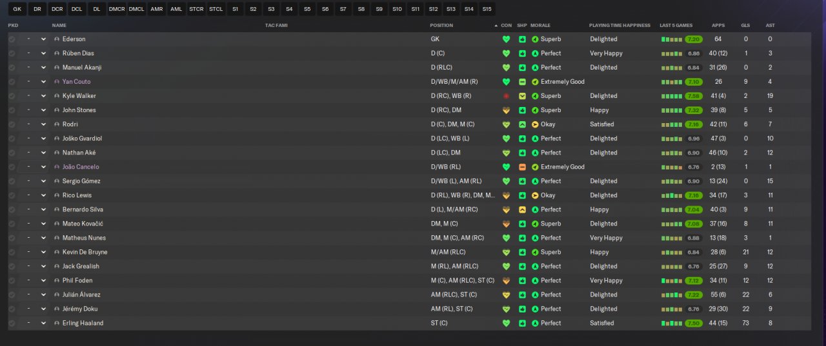Sort by MORALE column header
826x346 pixels.
(x=541, y=25)
